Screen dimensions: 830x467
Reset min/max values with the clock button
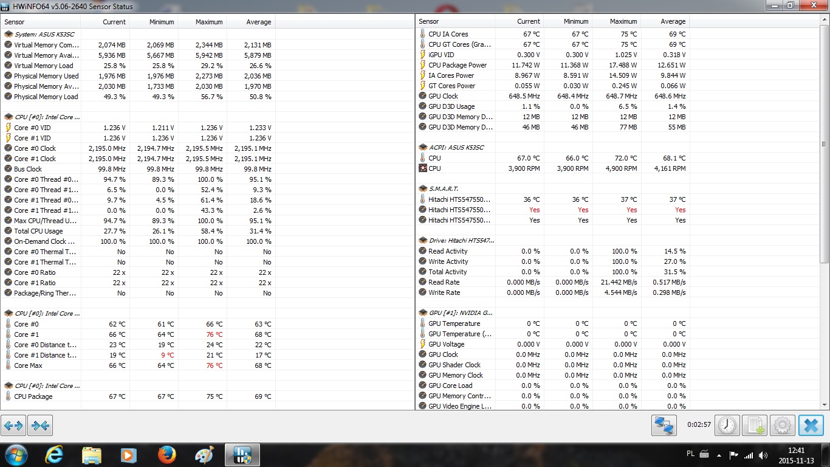point(727,425)
